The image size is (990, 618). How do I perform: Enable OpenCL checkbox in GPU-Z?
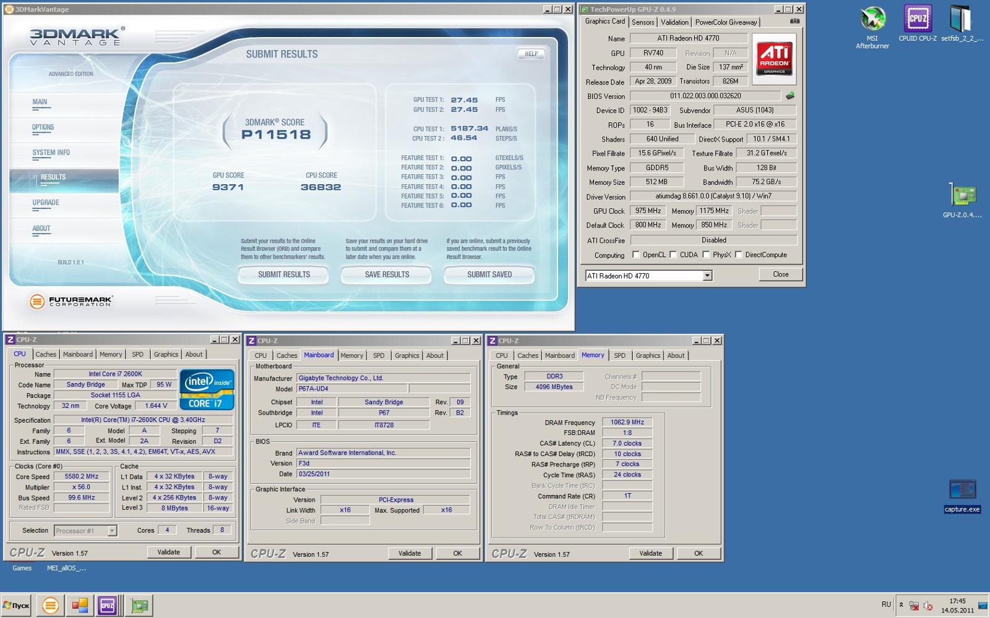click(635, 255)
